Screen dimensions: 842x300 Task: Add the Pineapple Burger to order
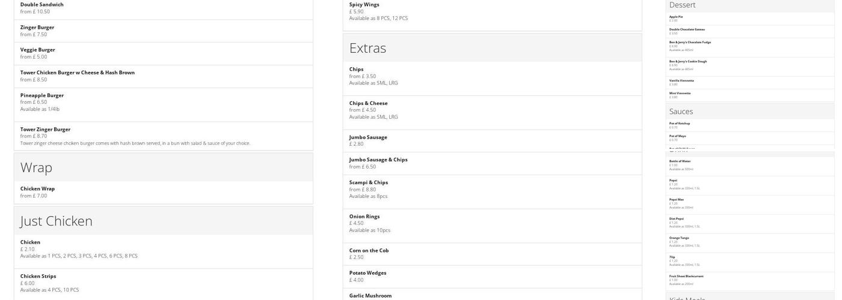(42, 95)
